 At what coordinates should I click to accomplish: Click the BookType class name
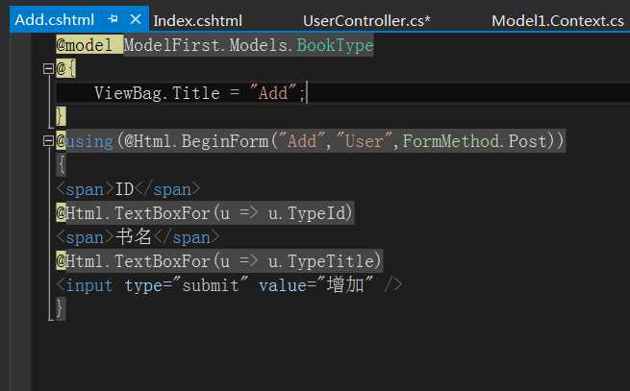point(335,45)
